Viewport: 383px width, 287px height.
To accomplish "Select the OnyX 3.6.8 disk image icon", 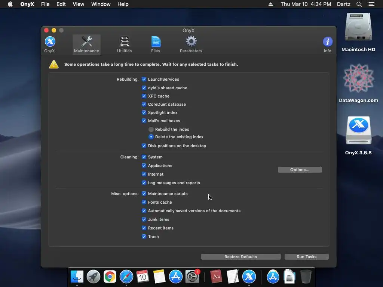I will (x=358, y=135).
